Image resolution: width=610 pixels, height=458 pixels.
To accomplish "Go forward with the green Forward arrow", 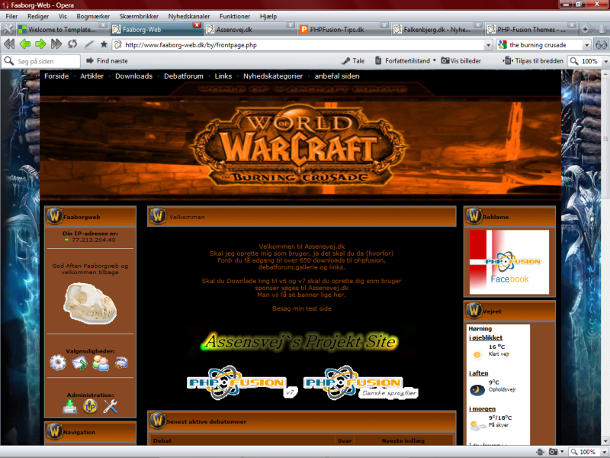I will pos(40,44).
